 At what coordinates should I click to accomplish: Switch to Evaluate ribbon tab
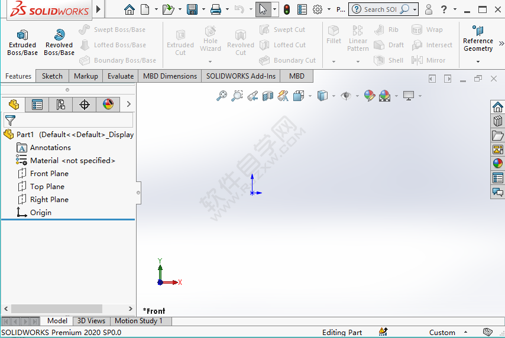pos(121,76)
